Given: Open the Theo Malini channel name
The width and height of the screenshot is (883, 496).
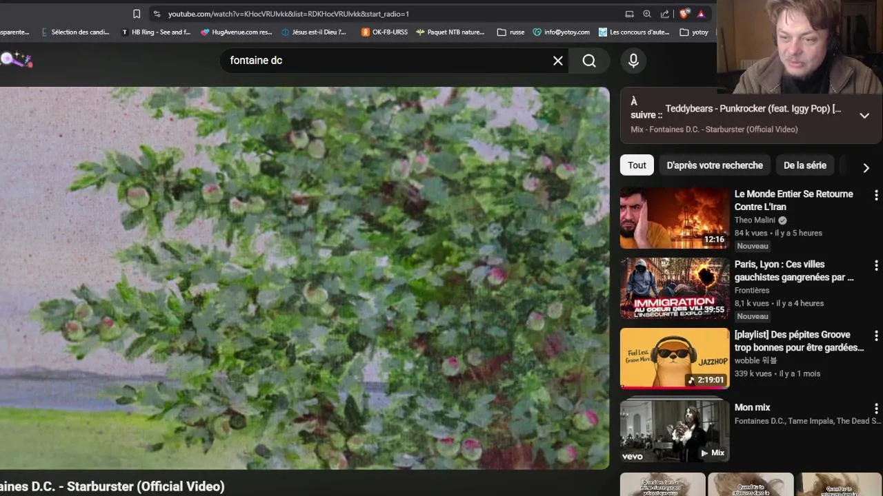Looking at the screenshot, I should tap(755, 220).
